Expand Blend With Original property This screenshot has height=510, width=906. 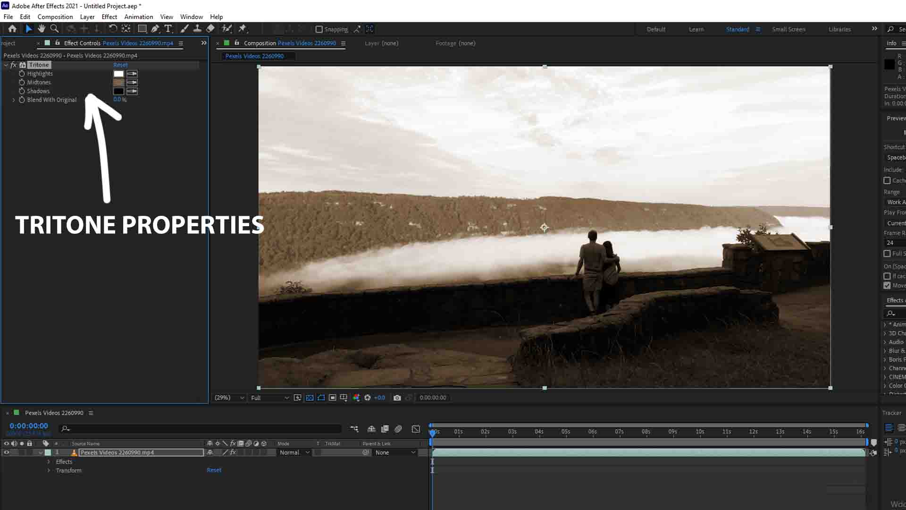14,100
